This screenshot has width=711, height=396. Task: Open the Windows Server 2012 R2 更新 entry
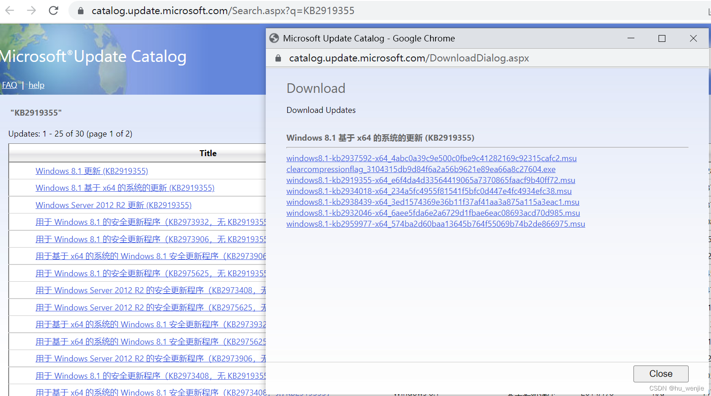point(114,205)
